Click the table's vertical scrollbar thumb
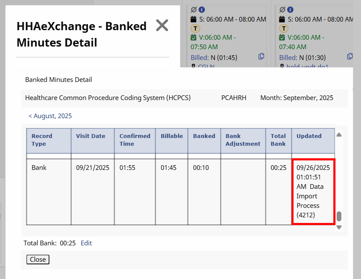Image resolution: width=361 pixels, height=279 pixels. click(339, 216)
